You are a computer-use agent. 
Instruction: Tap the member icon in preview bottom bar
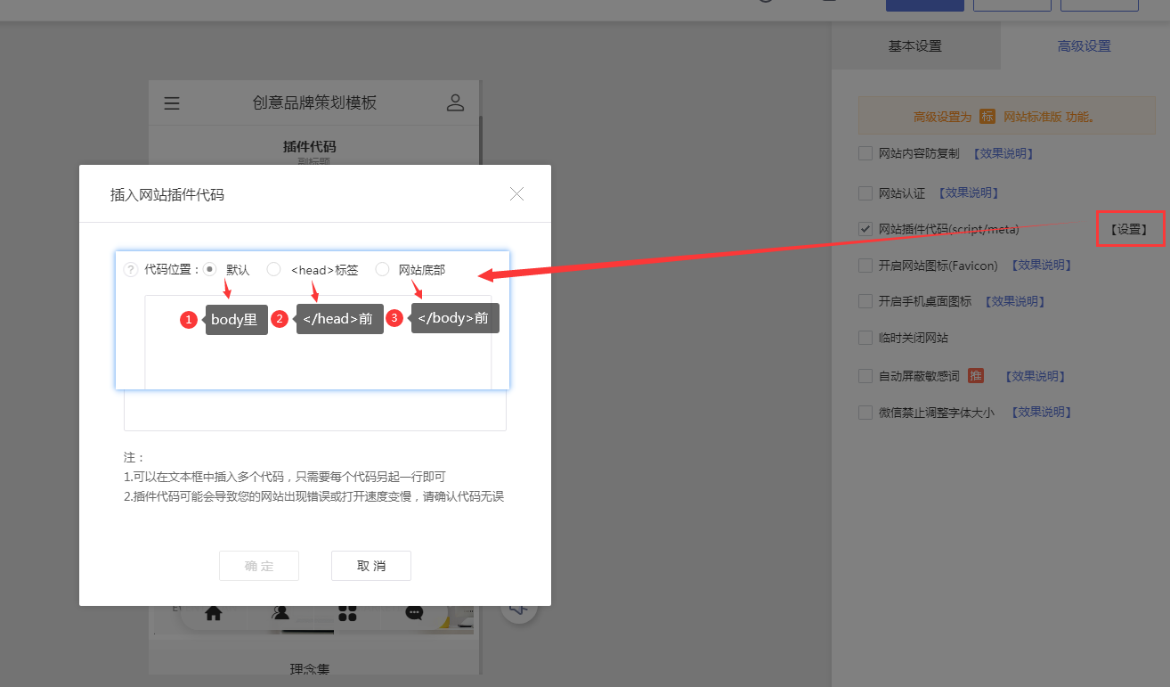[280, 613]
